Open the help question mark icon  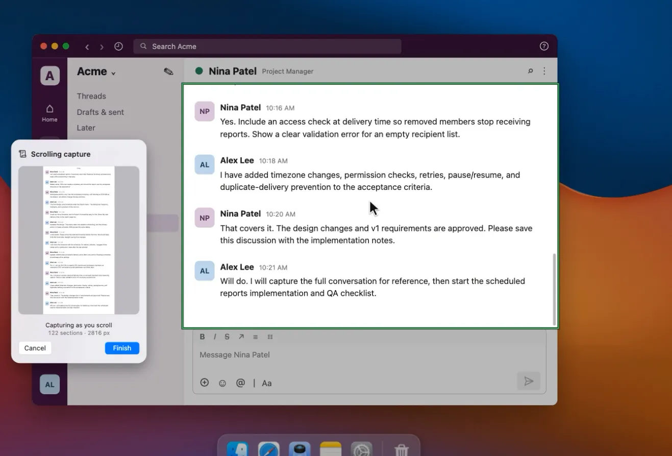click(544, 46)
